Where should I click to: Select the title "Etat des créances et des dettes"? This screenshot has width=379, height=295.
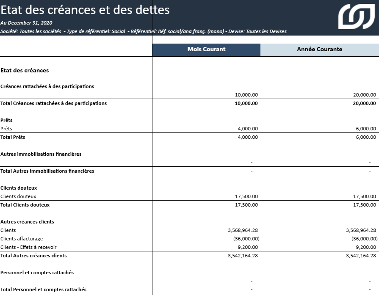(x=85, y=10)
